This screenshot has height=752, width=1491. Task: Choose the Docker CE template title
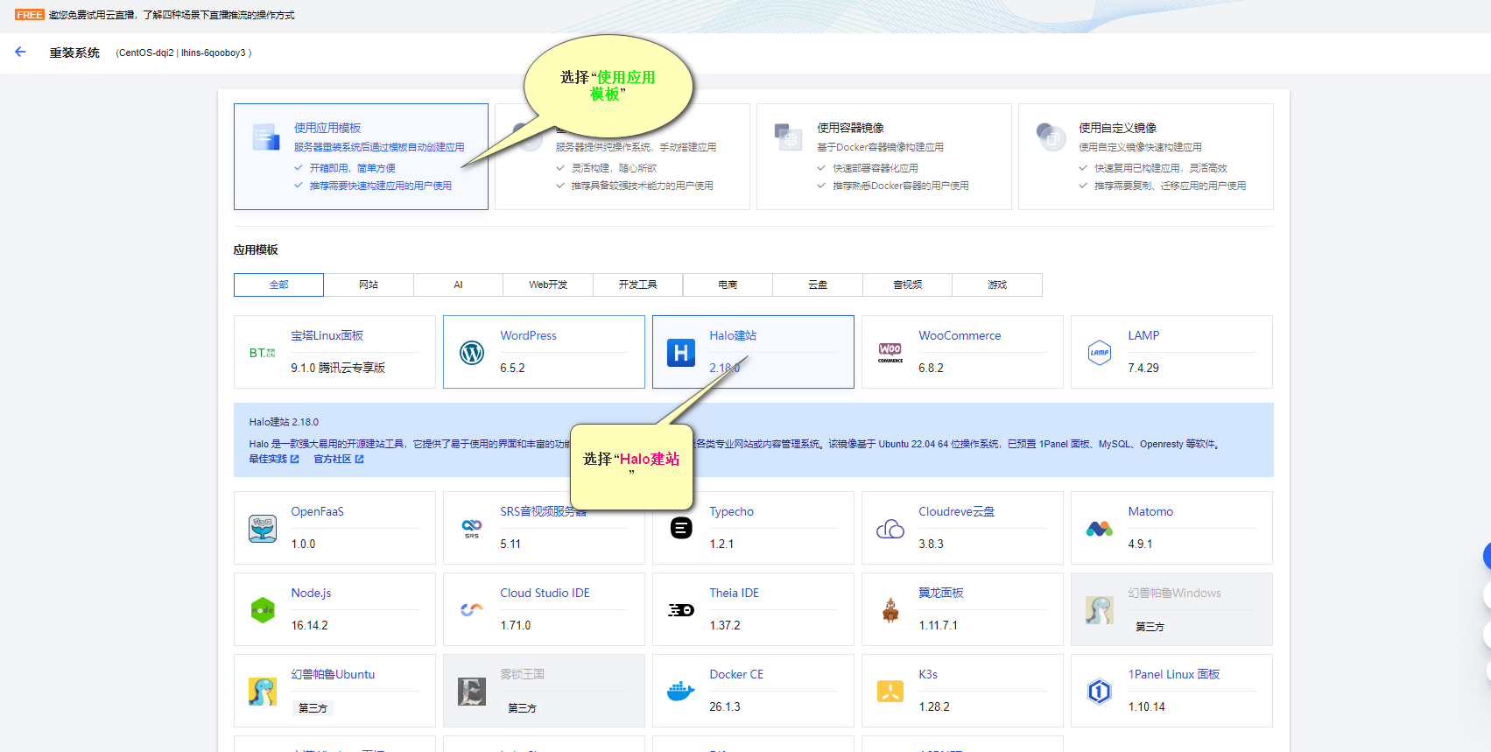[x=736, y=674]
